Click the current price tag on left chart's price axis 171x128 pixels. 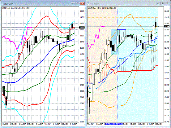point(82,28)
